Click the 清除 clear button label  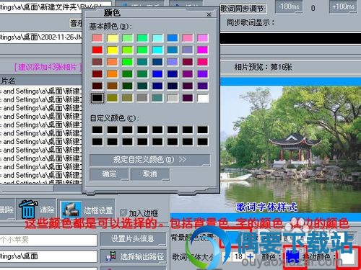(x=47, y=210)
